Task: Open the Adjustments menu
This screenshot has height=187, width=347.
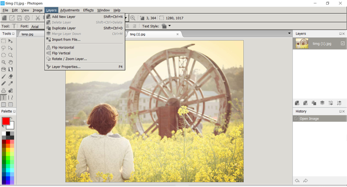Action: click(x=70, y=10)
